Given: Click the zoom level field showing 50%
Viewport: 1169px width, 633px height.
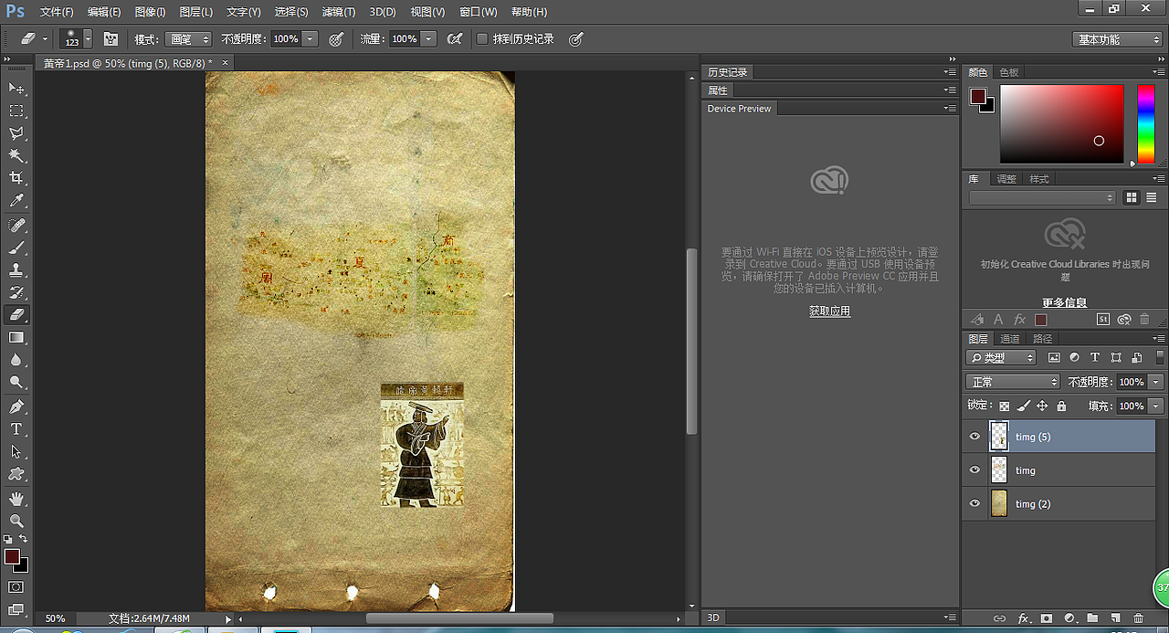Looking at the screenshot, I should click(x=56, y=618).
